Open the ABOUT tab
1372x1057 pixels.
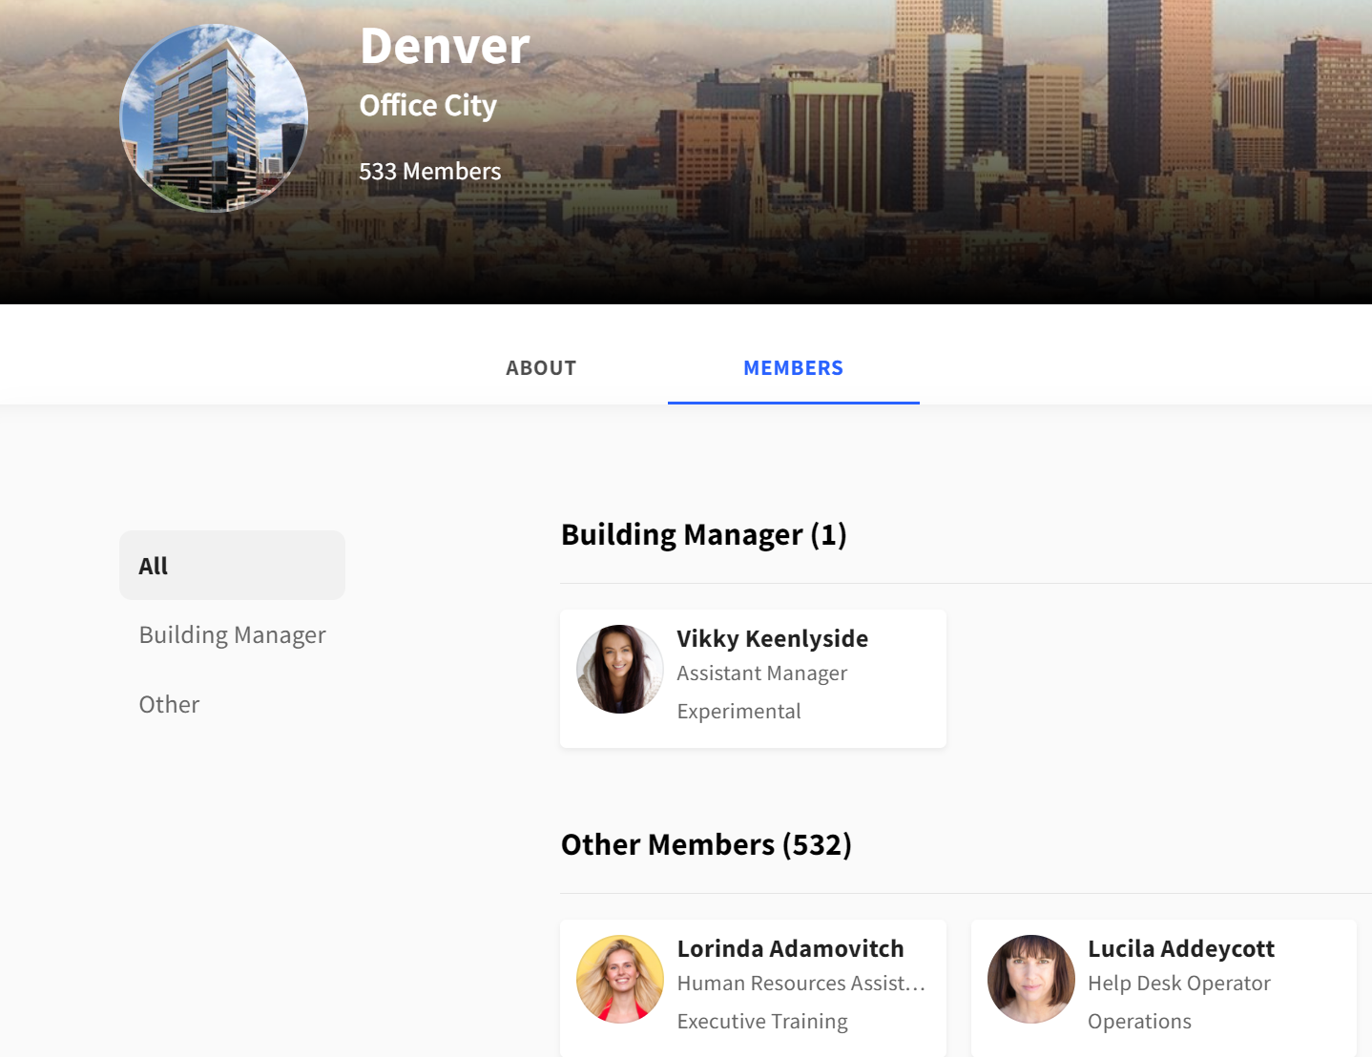(x=541, y=368)
